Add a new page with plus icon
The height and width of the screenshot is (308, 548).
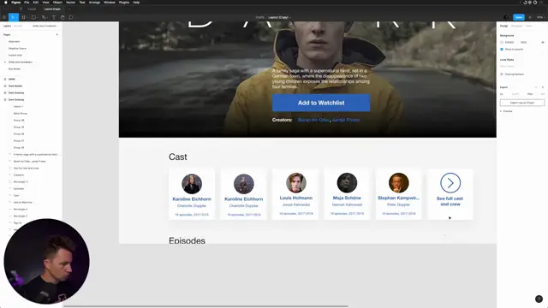click(57, 34)
